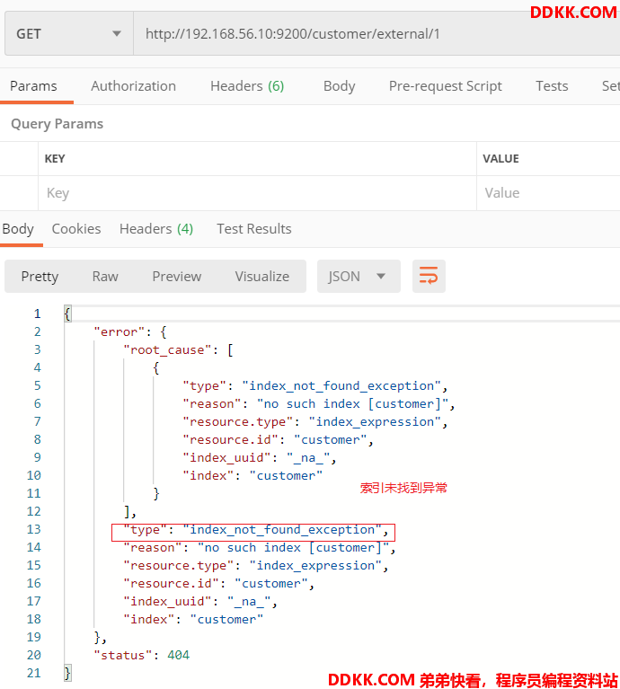
Task: Click "no such index [customer]" on line 6
Action: coord(352,404)
